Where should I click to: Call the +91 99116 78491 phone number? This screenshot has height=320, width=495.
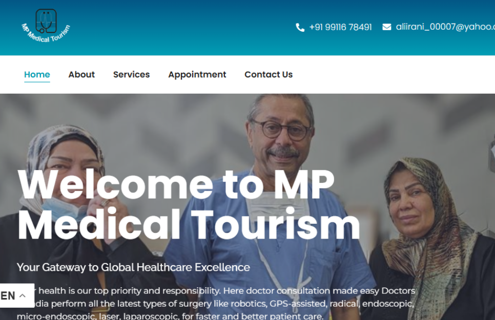coord(340,27)
